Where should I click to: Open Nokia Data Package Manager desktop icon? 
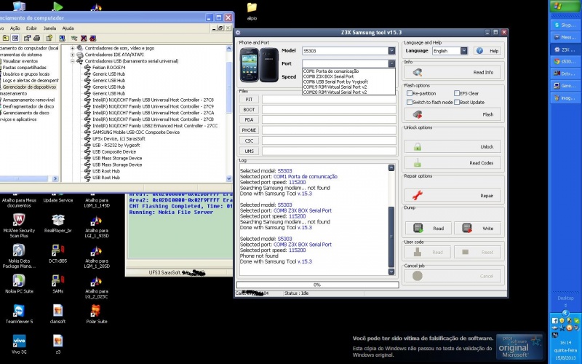(19, 256)
